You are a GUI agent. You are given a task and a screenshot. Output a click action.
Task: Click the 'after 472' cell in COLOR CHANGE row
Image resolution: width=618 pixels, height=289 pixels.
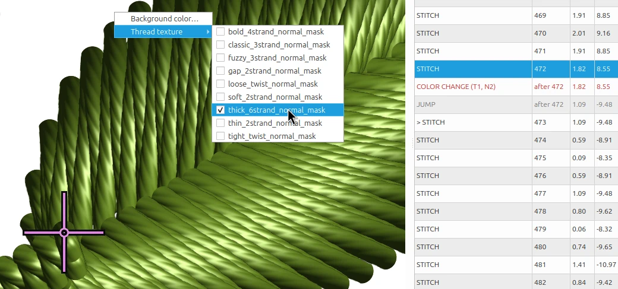(548, 87)
